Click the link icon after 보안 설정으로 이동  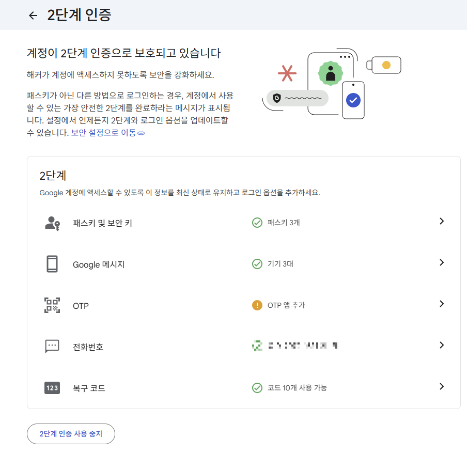(141, 133)
